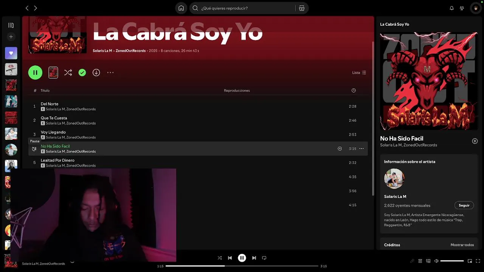Click the 4:15 duration of track eight

352,205
